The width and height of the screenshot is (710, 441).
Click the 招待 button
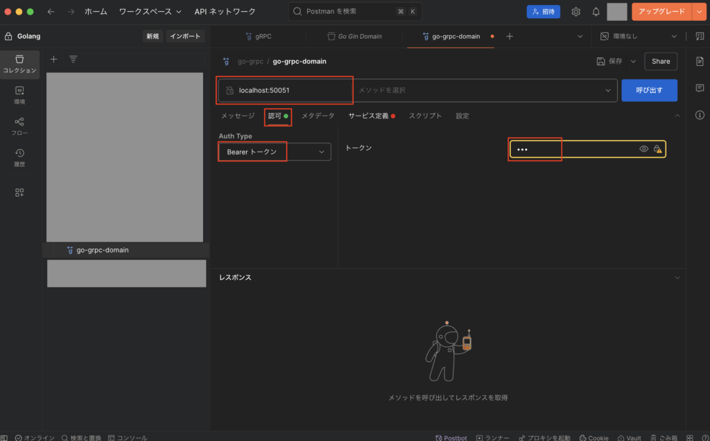point(544,12)
